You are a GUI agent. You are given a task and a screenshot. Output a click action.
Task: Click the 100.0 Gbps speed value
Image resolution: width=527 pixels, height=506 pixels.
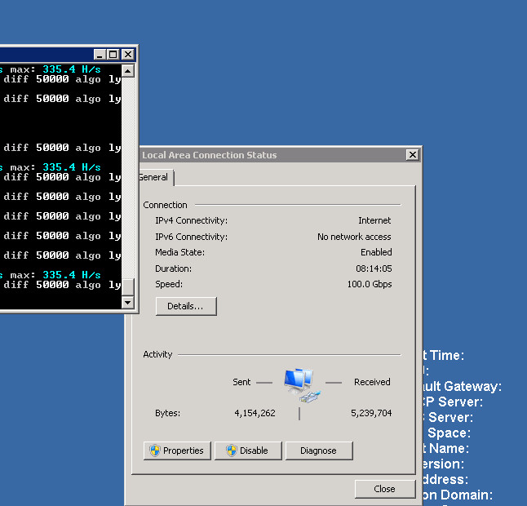369,285
